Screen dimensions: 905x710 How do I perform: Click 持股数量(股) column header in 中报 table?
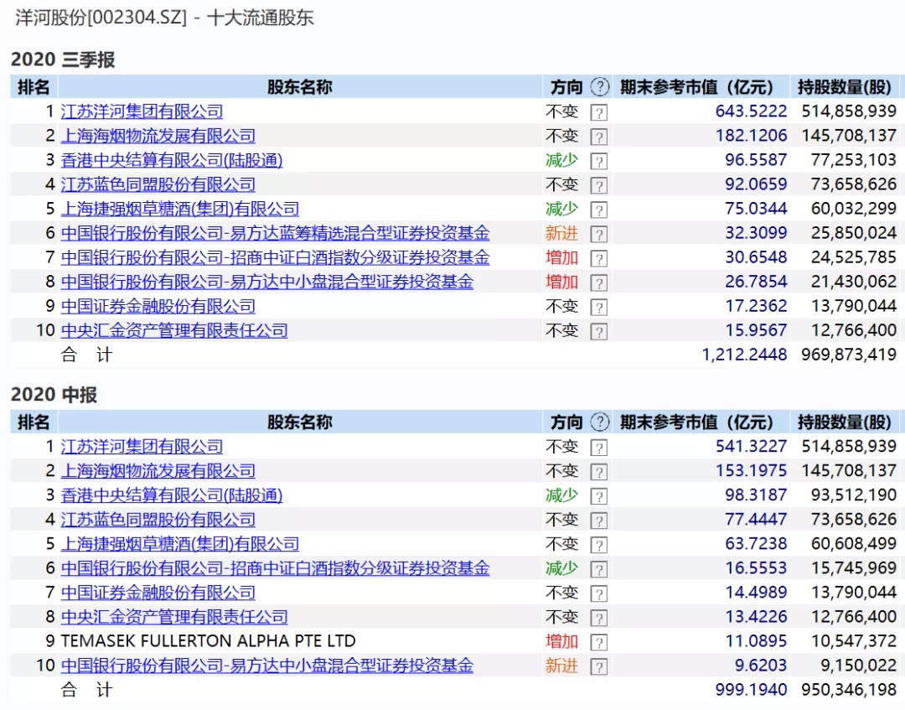tap(845, 422)
